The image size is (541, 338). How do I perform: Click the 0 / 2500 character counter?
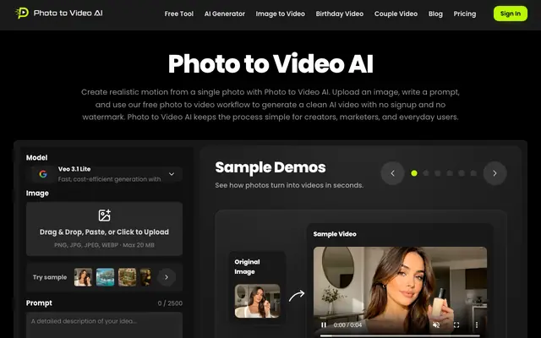click(170, 303)
